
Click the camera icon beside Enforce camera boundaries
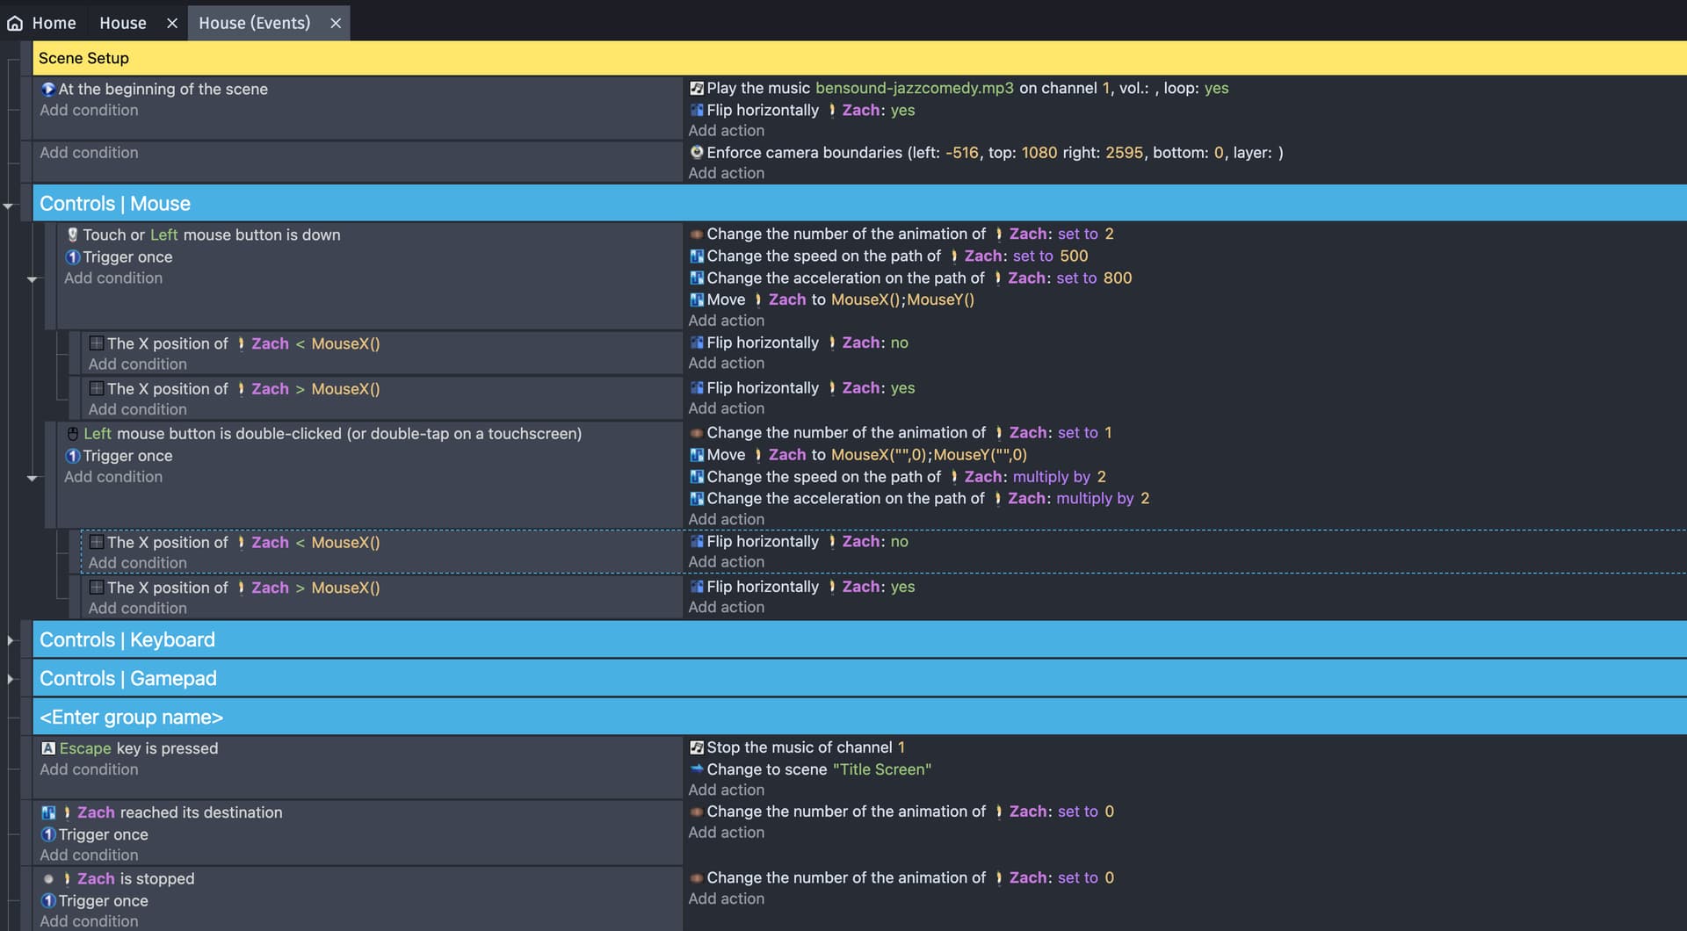pos(697,152)
